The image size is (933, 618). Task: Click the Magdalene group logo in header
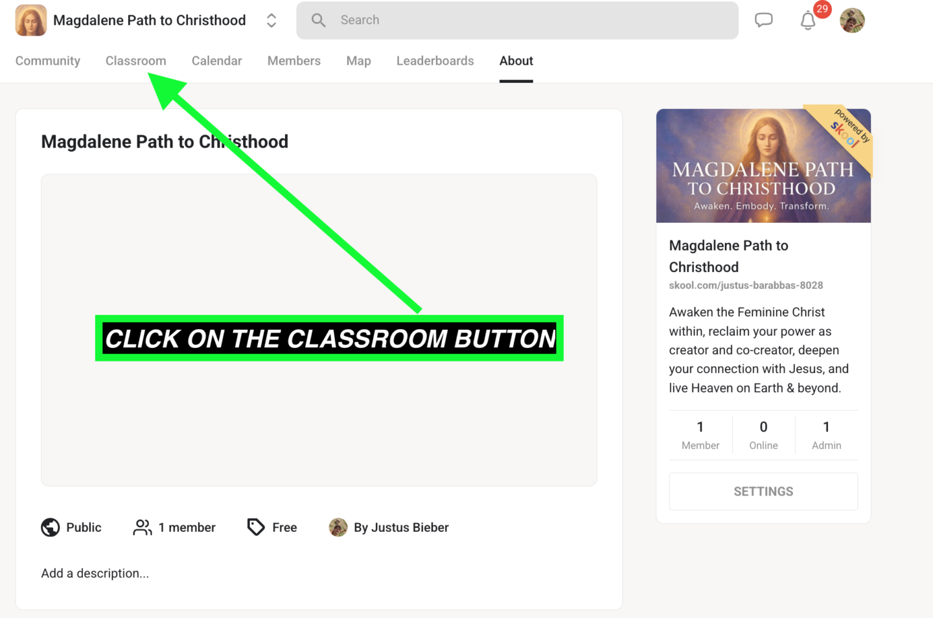pos(31,20)
